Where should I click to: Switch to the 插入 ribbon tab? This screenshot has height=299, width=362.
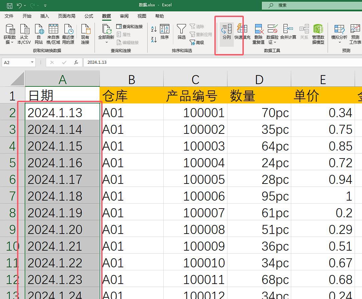coord(44,16)
